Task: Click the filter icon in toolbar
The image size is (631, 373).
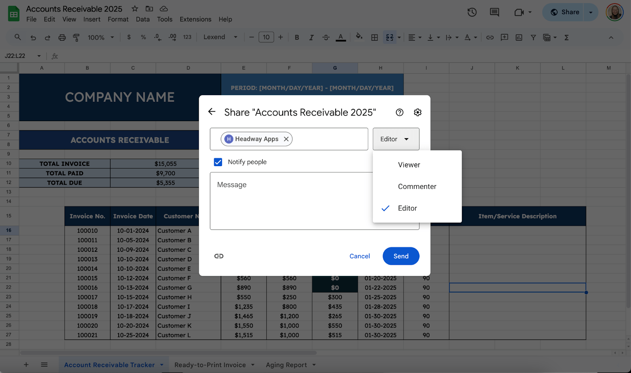Action: (x=533, y=37)
